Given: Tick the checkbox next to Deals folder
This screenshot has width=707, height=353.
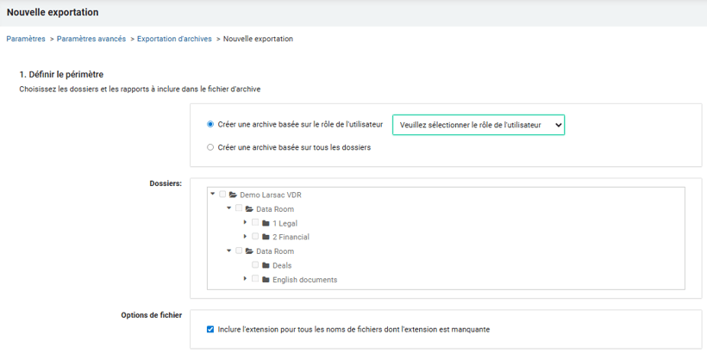Looking at the screenshot, I should pos(255,265).
